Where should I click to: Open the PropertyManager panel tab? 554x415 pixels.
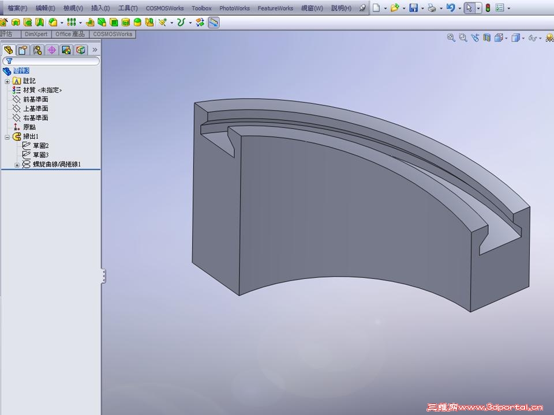[23, 50]
